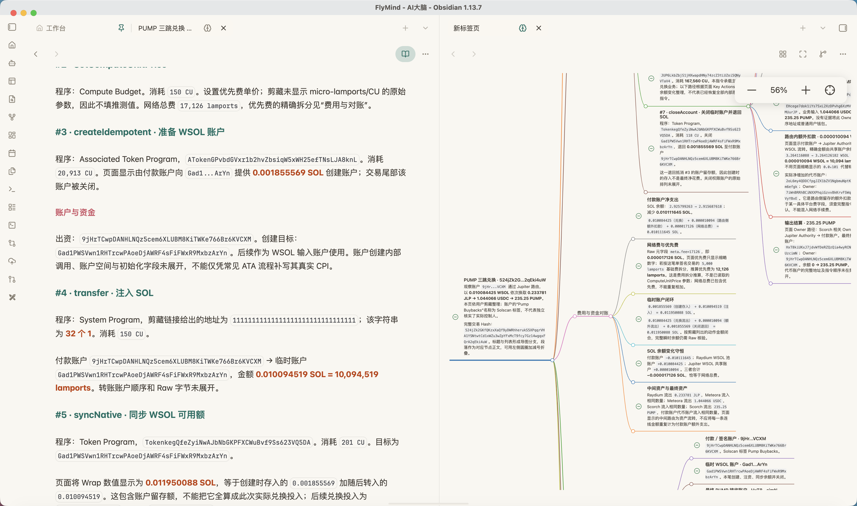Screen dimensions: 857x506
Task: Zoom out the mind map with minus
Action: 752,90
